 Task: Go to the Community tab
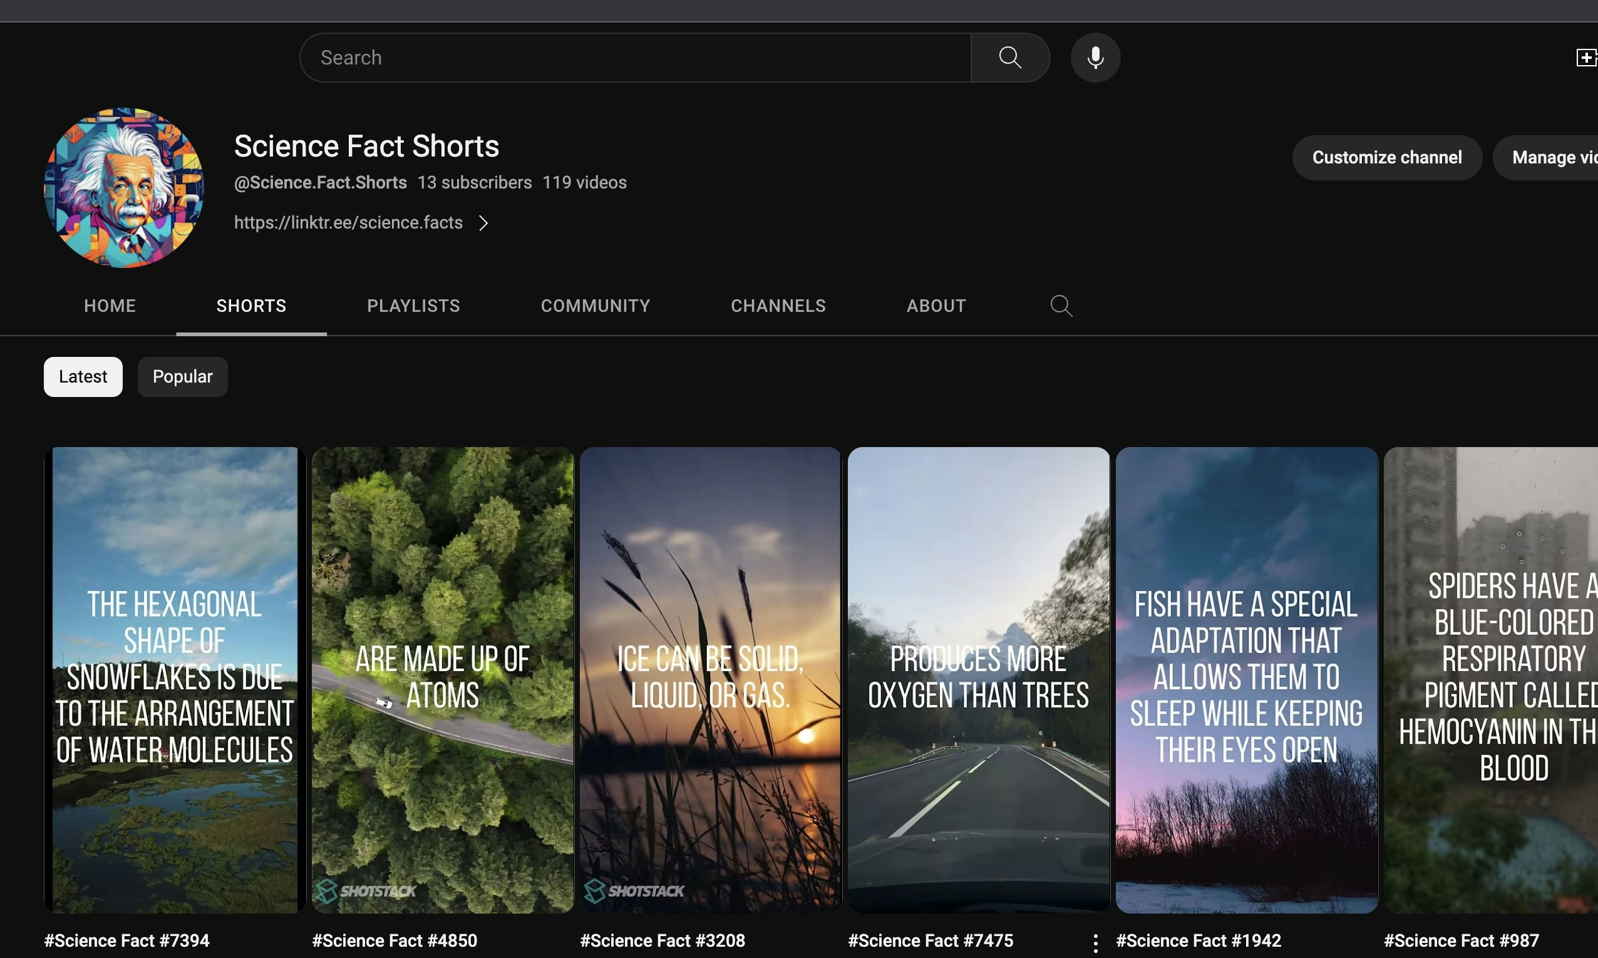(595, 306)
